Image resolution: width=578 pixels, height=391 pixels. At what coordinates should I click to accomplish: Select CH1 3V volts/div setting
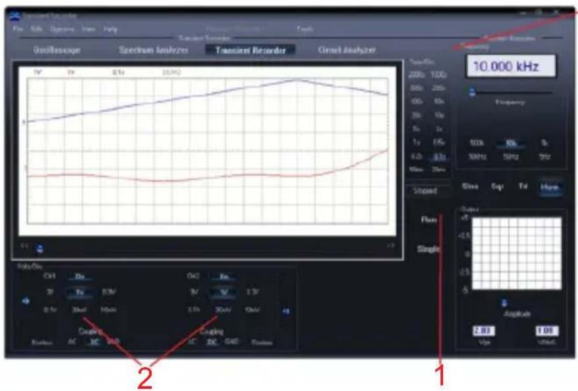(x=50, y=292)
